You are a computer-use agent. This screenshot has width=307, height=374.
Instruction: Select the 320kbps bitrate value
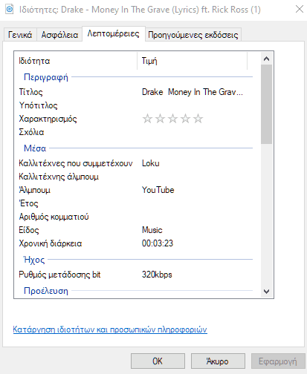(157, 275)
